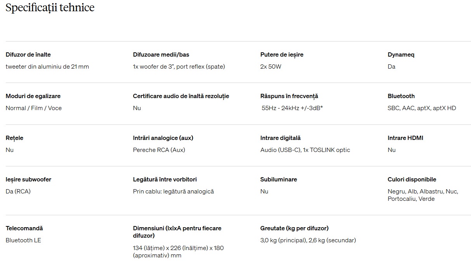
Task: Click the 'Difuzoare medii/bas' label
Action: click(x=161, y=55)
